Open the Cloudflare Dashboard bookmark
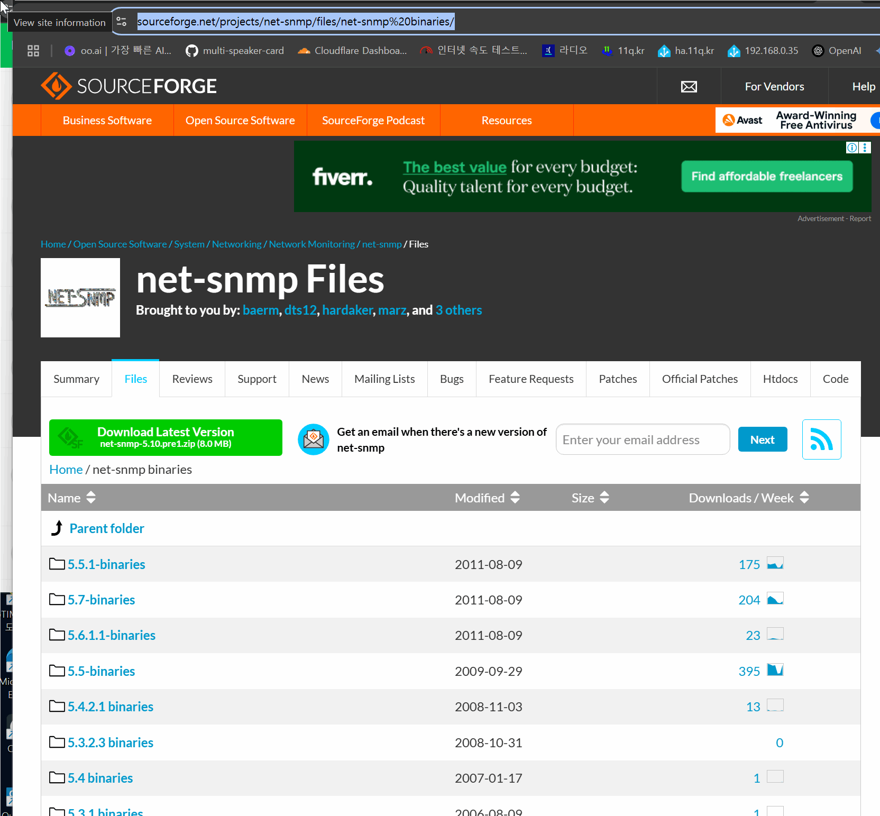The width and height of the screenshot is (880, 816). pyautogui.click(x=352, y=51)
